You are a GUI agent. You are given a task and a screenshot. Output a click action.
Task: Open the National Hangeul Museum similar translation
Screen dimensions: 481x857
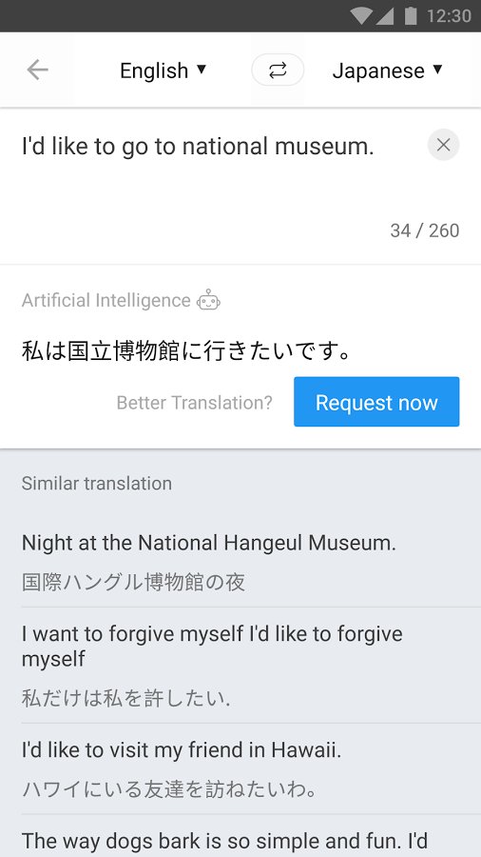coord(240,561)
